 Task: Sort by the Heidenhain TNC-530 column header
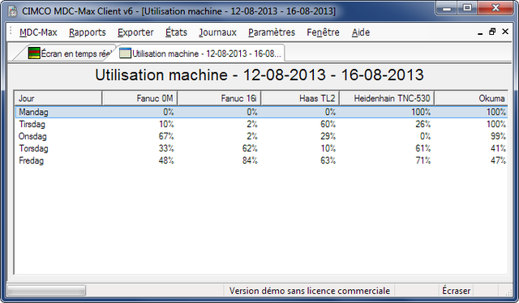[x=387, y=98]
